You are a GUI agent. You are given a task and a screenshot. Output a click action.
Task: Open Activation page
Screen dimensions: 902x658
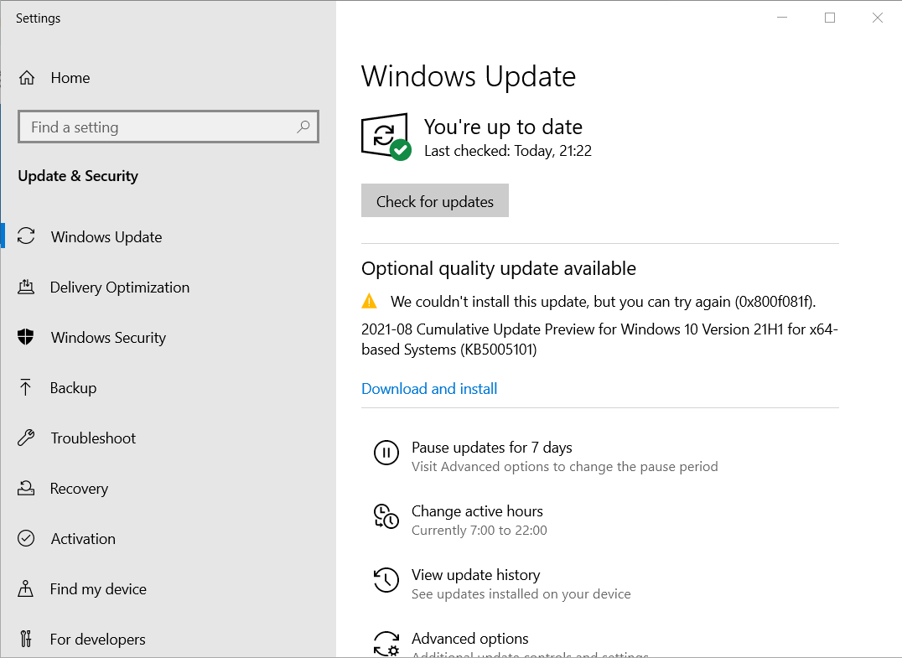pos(168,538)
